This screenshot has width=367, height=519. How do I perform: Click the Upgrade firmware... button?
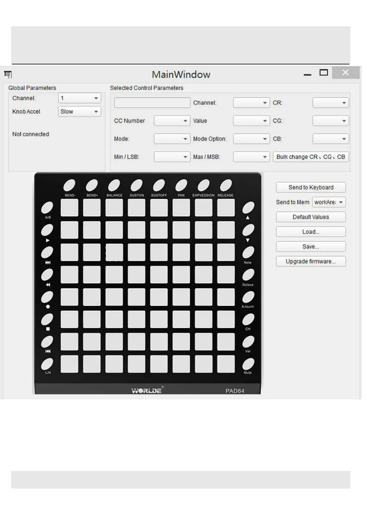[x=311, y=261]
